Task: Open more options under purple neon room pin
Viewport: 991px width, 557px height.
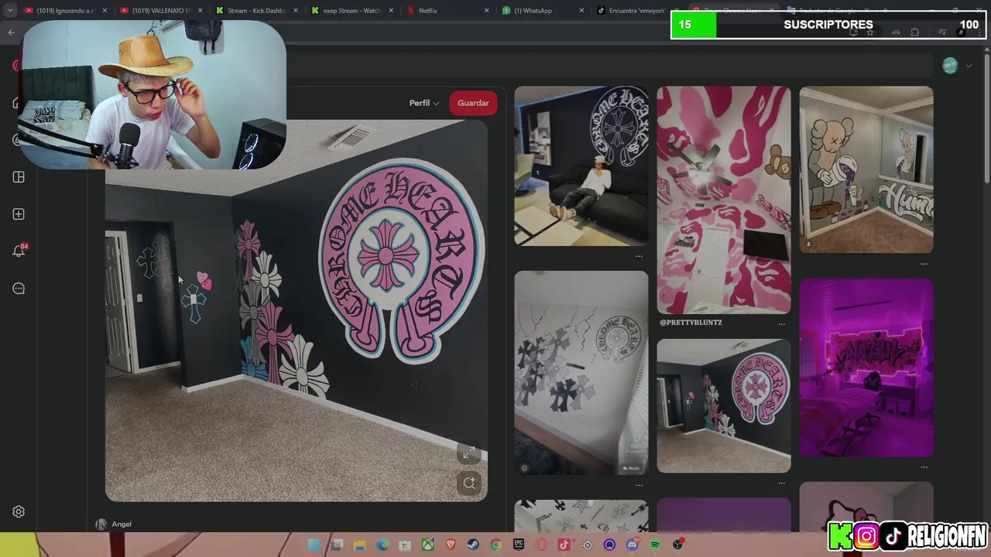Action: (924, 466)
